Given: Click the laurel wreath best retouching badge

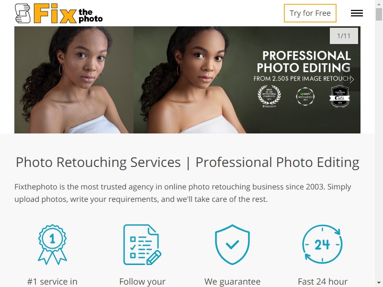Looking at the screenshot, I should click(x=269, y=97).
